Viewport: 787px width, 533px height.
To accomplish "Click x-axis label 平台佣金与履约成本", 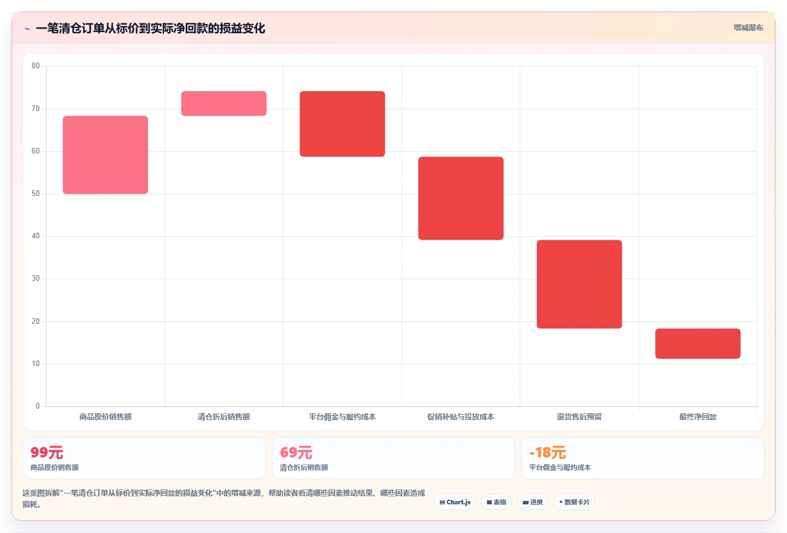I will point(342,417).
